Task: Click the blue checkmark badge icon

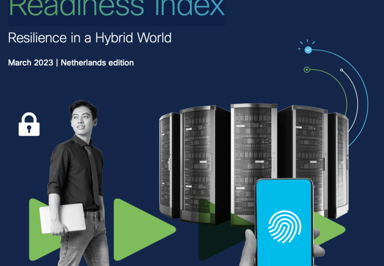Action: click(308, 49)
